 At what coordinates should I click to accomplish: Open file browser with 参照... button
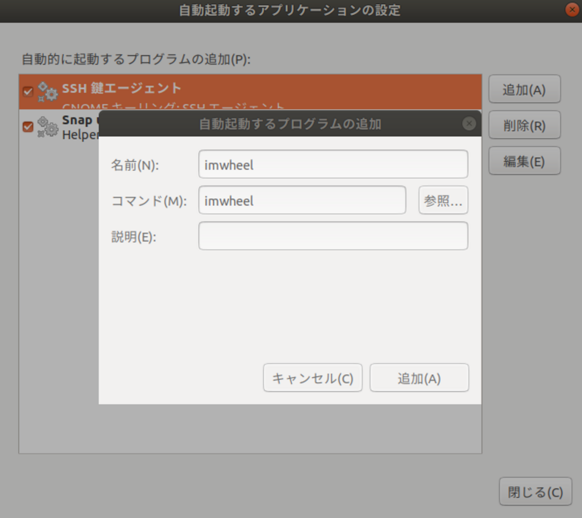443,200
